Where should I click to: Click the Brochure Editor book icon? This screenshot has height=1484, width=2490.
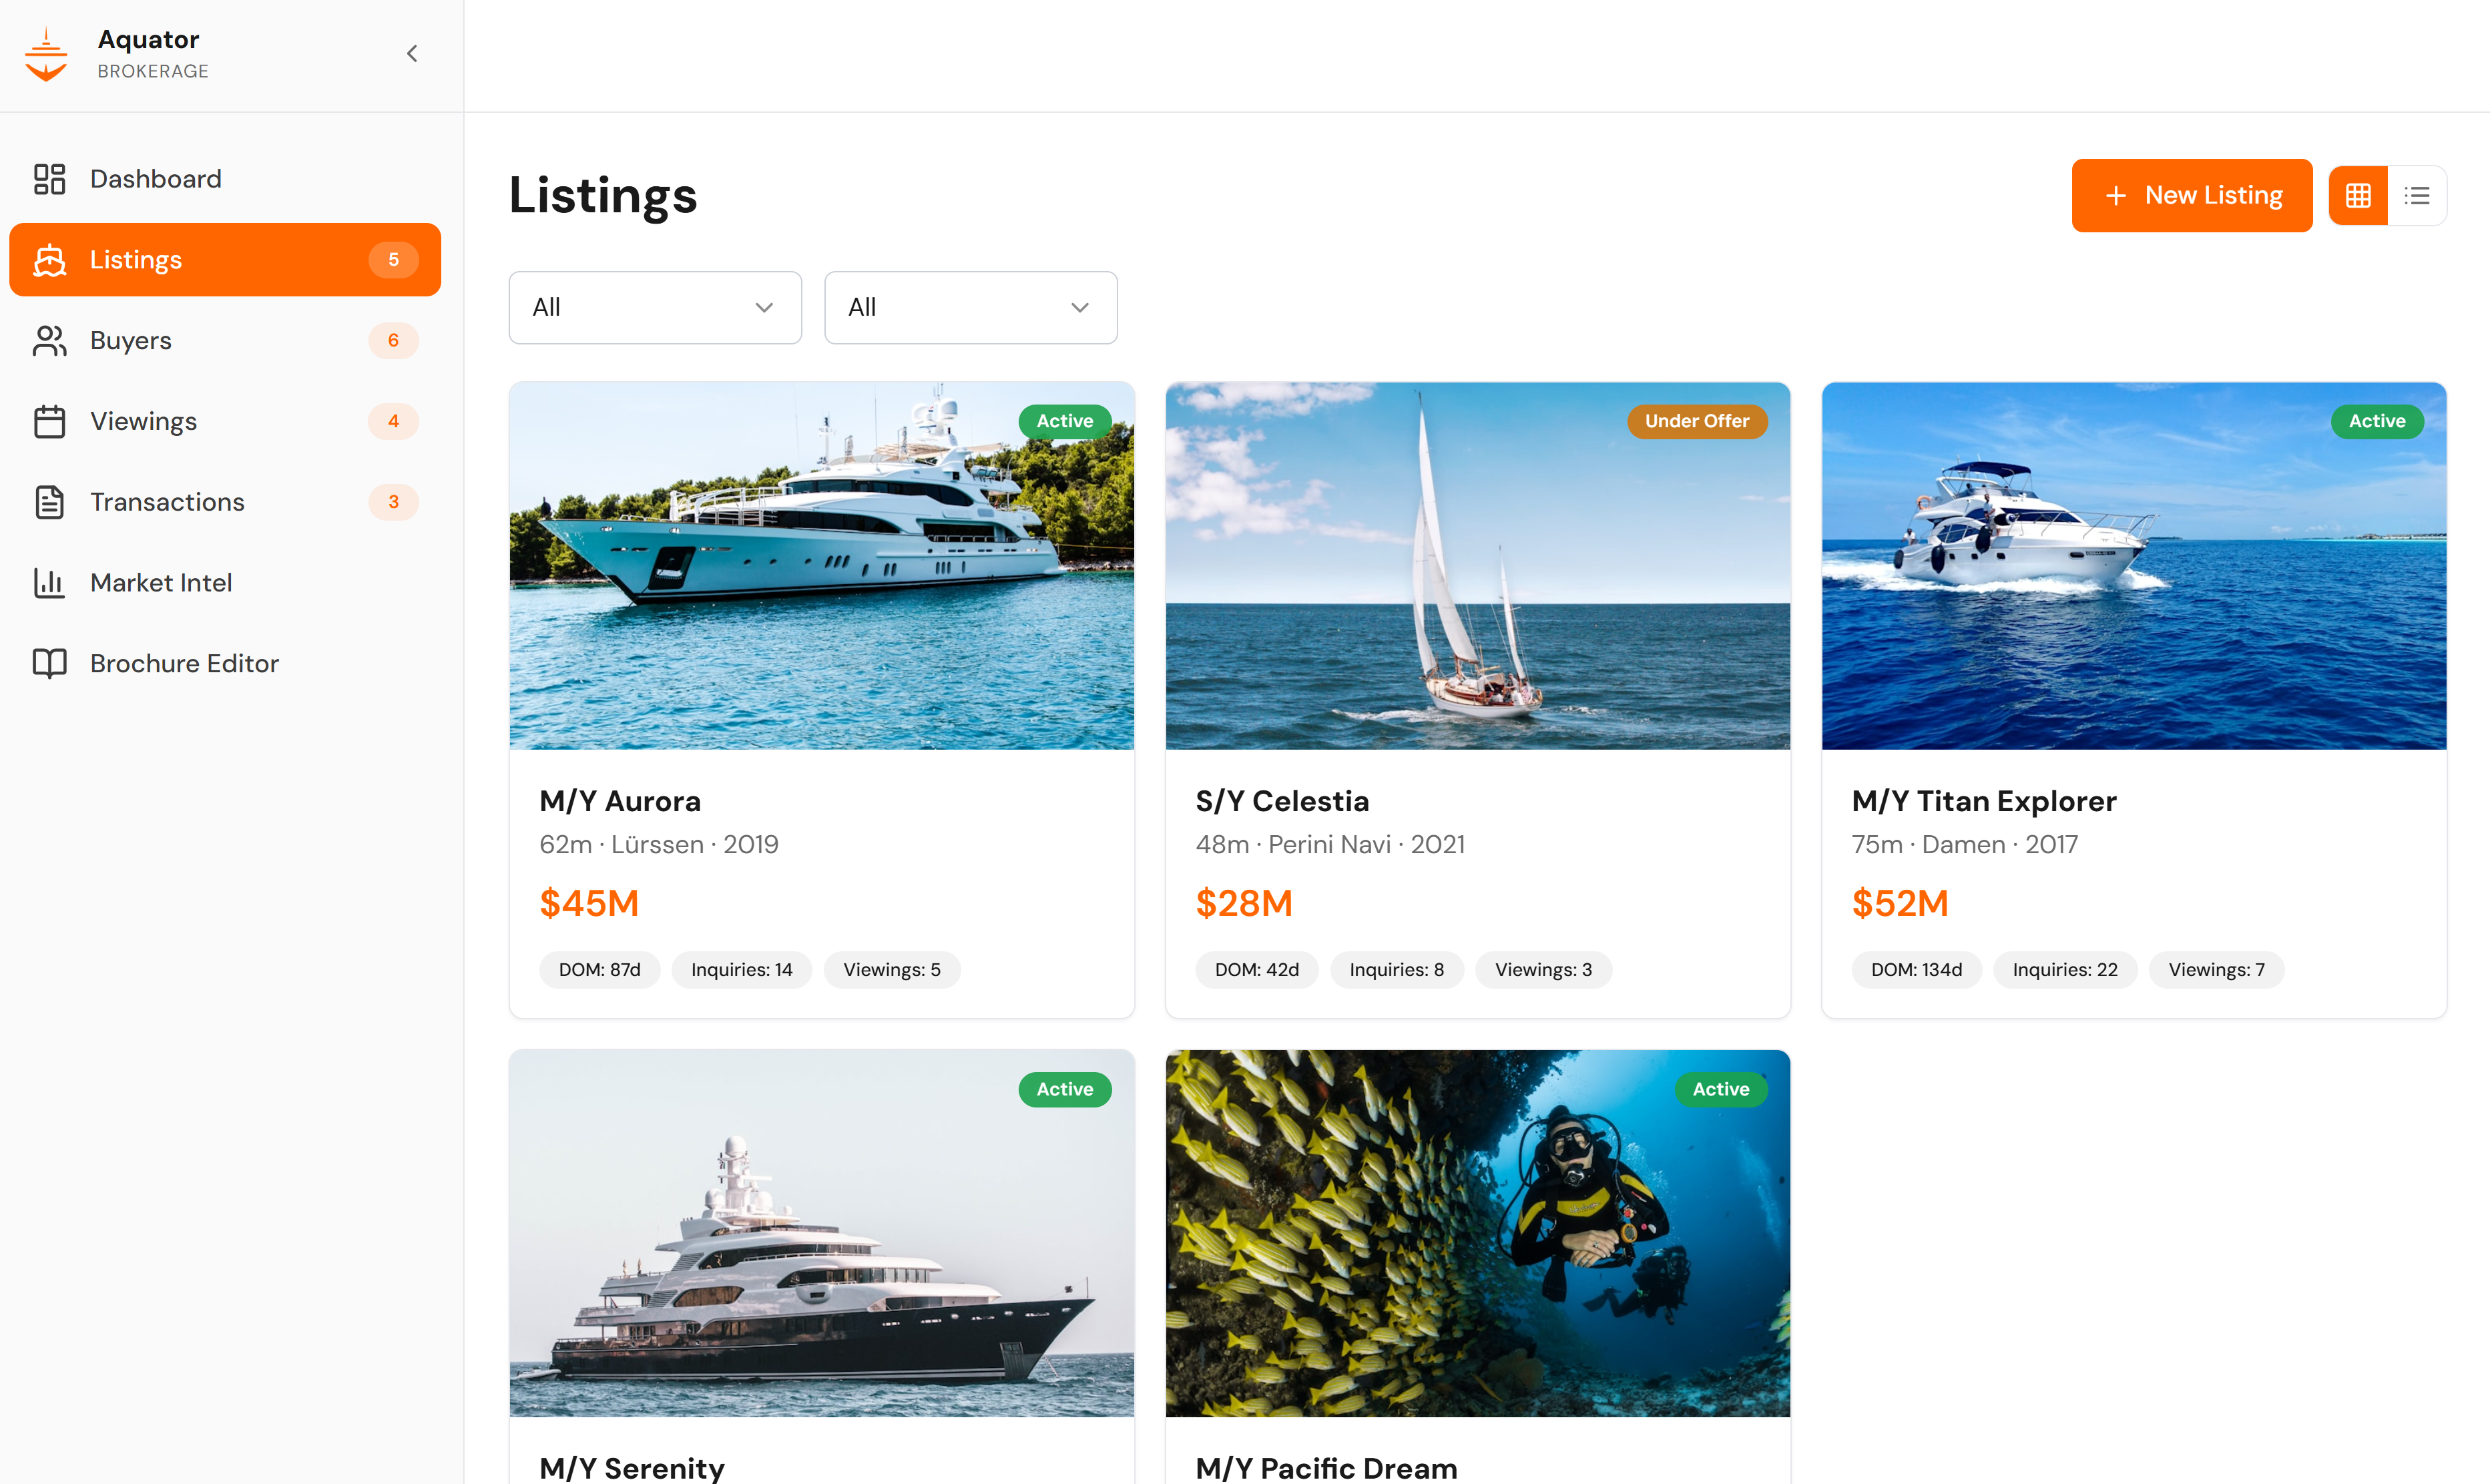(x=49, y=663)
